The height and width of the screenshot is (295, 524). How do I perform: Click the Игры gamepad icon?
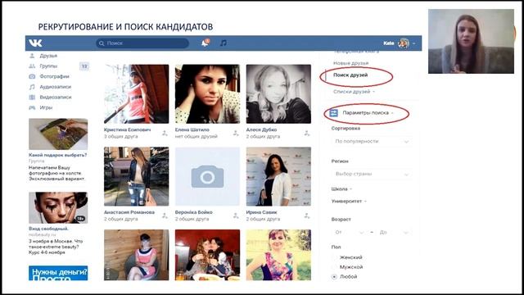tap(32, 107)
